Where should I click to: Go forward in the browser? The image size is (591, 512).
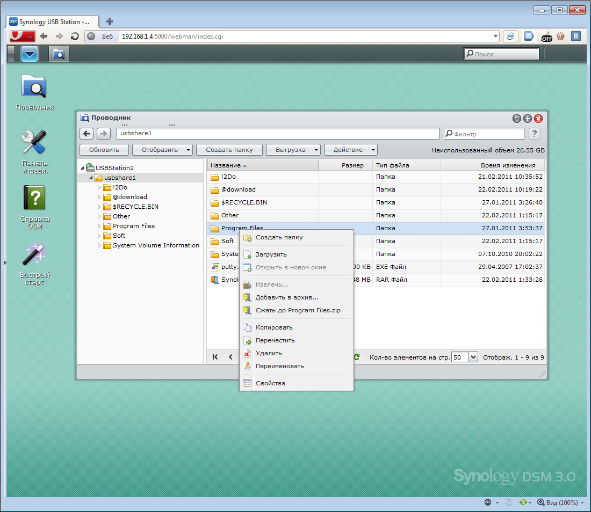coord(59,36)
